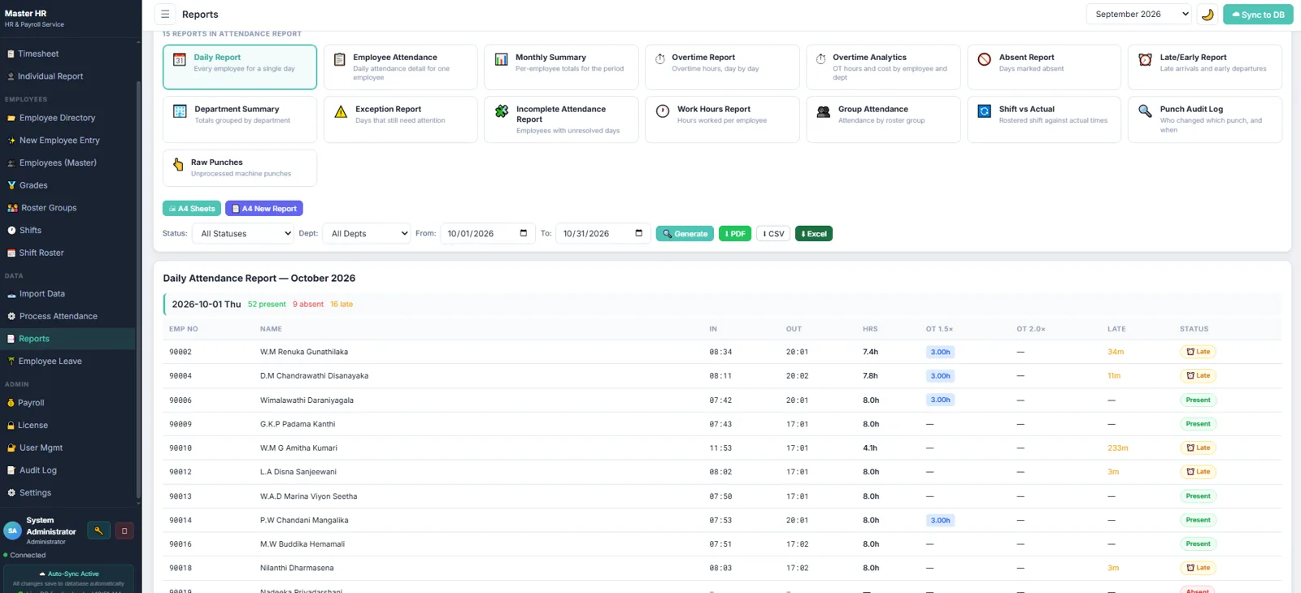The image size is (1301, 593).
Task: Open Employees (Master) page
Action: pos(67,162)
